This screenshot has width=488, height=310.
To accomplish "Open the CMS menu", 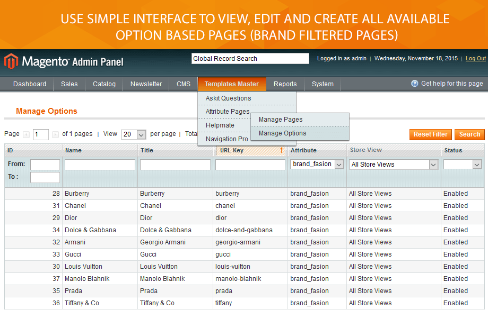I will point(184,84).
